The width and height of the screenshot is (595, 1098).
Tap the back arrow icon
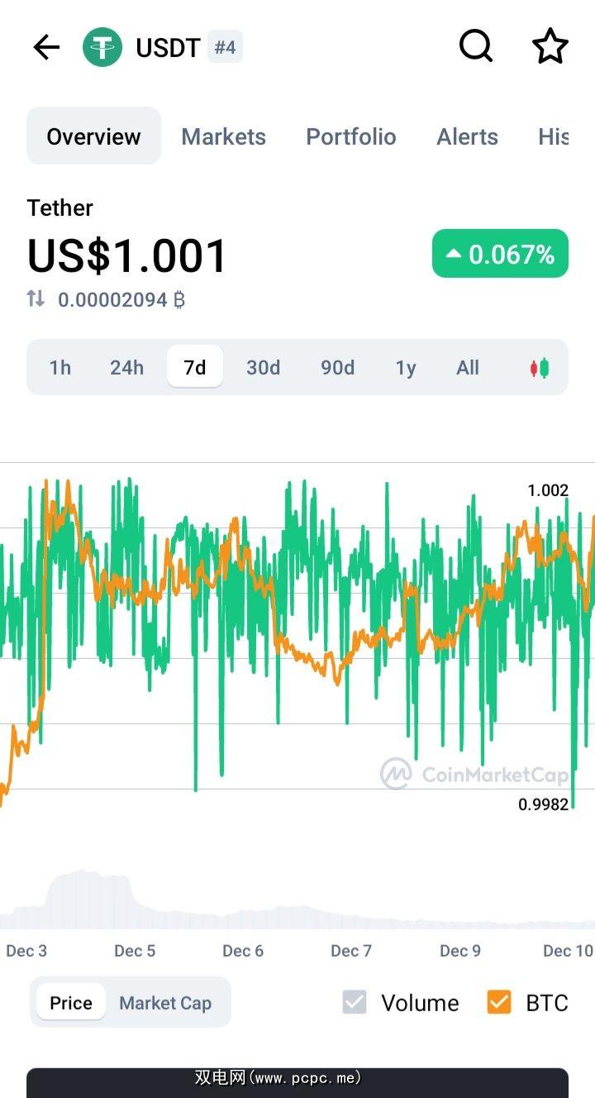click(46, 47)
